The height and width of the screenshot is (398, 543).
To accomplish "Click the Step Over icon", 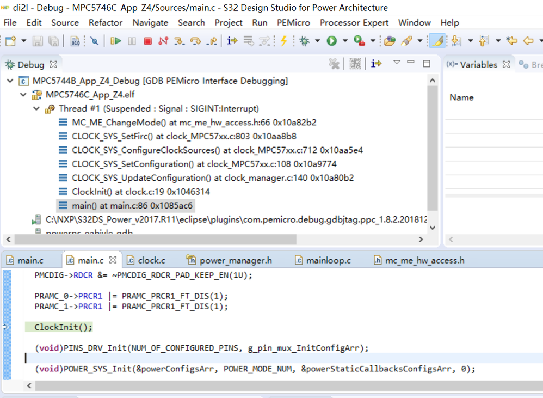I will click(x=196, y=41).
